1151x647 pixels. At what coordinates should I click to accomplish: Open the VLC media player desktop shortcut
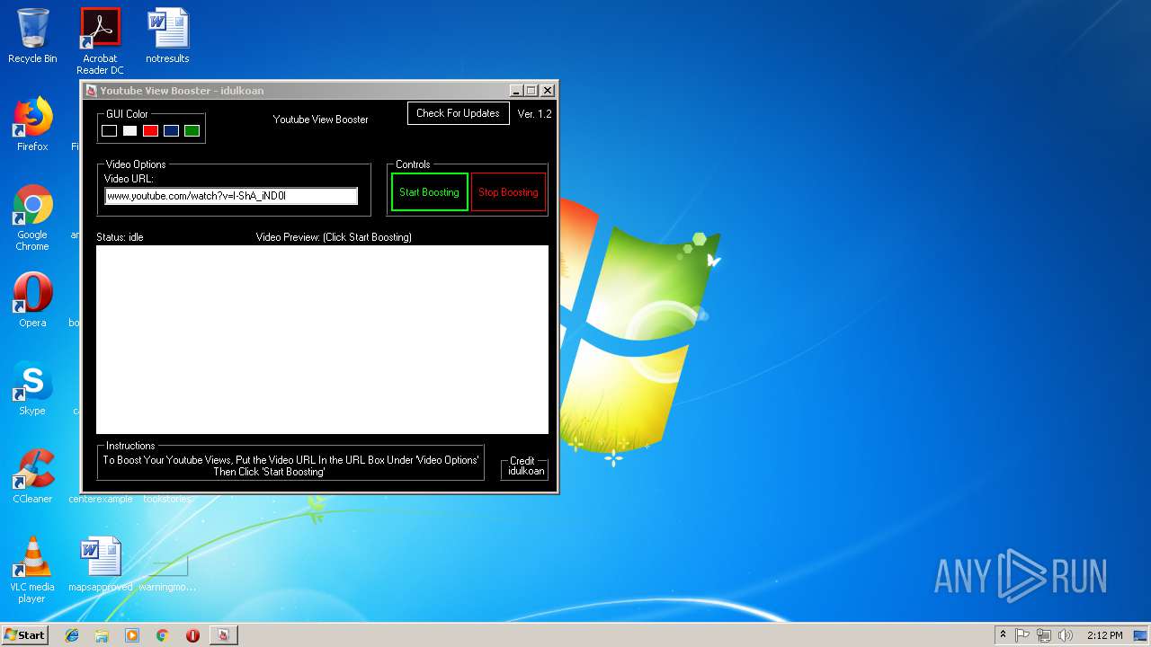[x=32, y=570]
